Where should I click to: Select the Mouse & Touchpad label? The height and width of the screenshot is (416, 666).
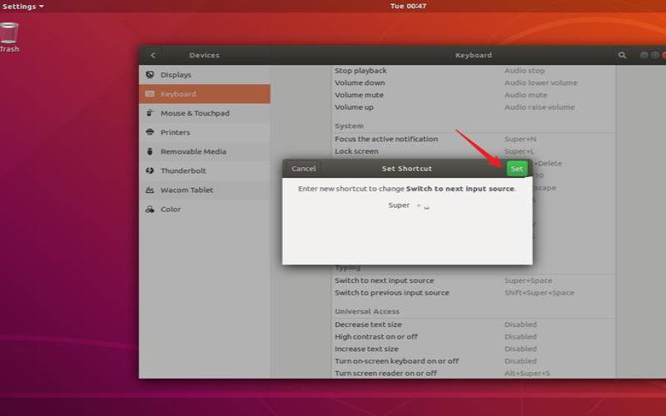click(195, 113)
